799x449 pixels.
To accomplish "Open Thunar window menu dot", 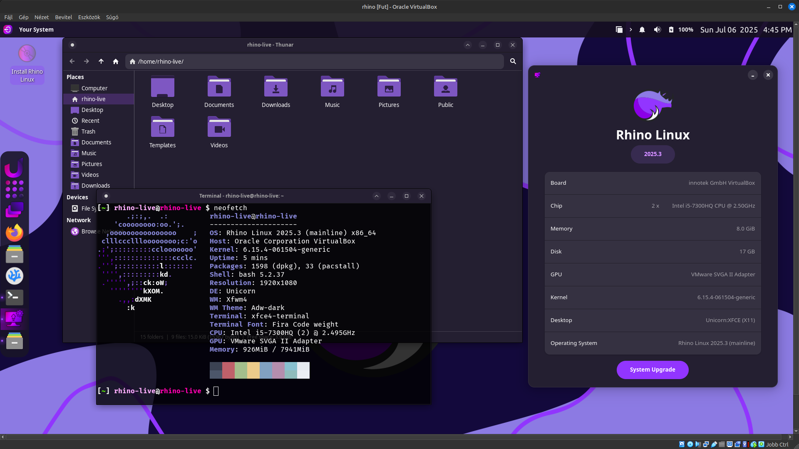I will pos(72,45).
